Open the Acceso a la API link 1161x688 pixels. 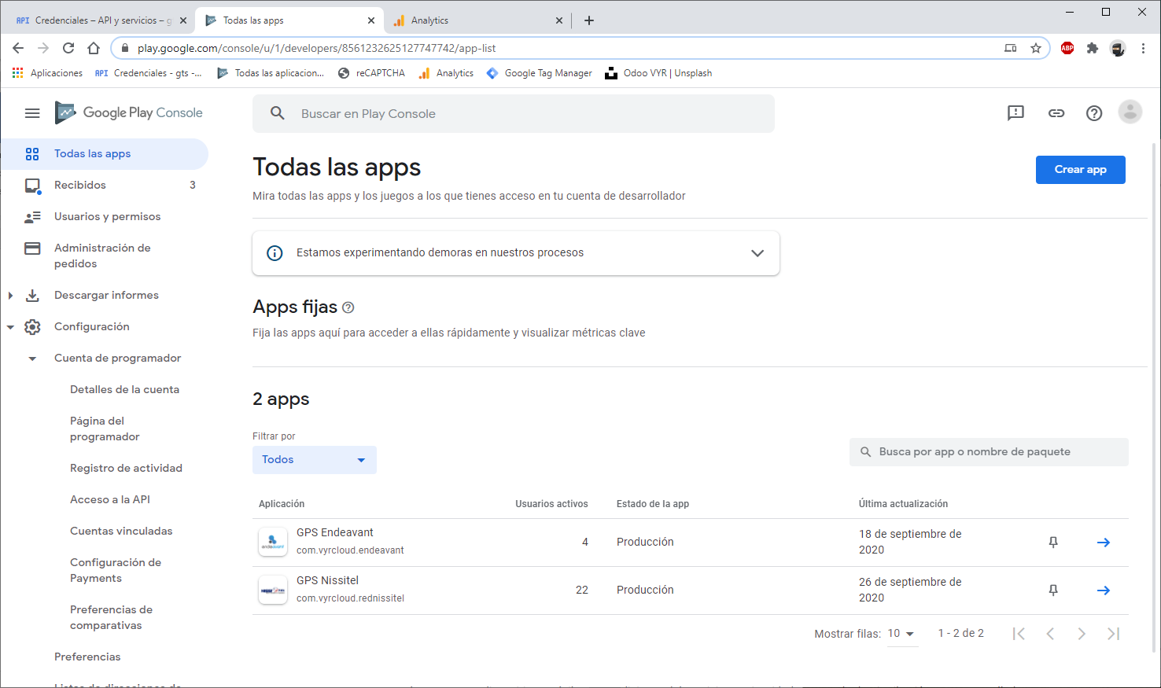point(109,499)
